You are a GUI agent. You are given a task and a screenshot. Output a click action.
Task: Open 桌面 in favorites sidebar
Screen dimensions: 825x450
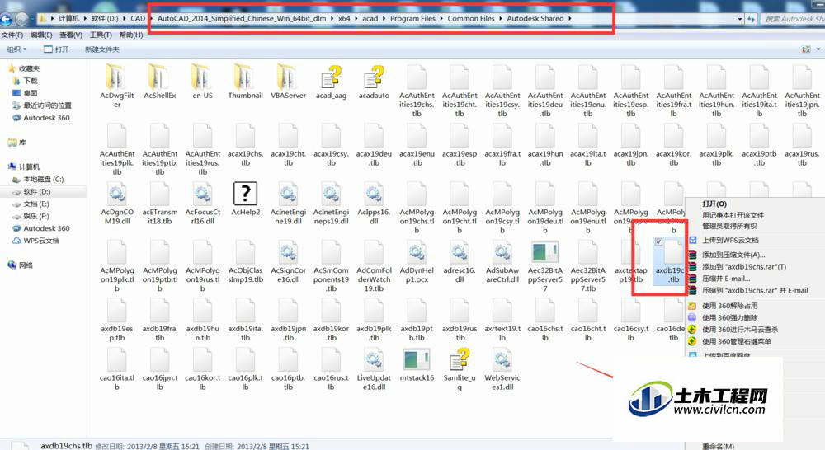[x=31, y=93]
